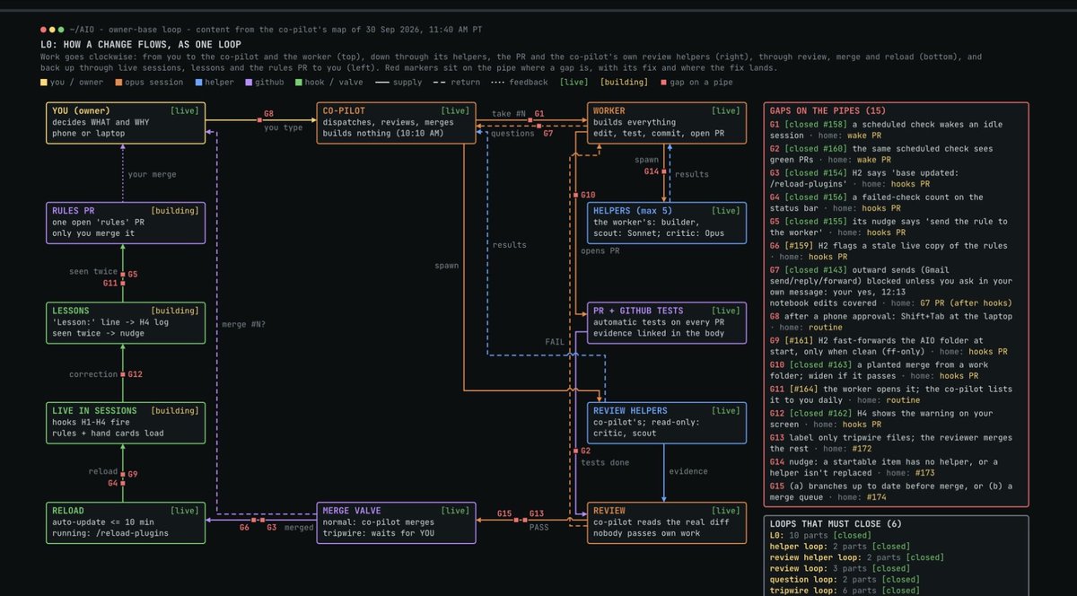Screen dimensions: 1077x596
Task: Click the 'evidence' pipe label
Action: (x=688, y=471)
